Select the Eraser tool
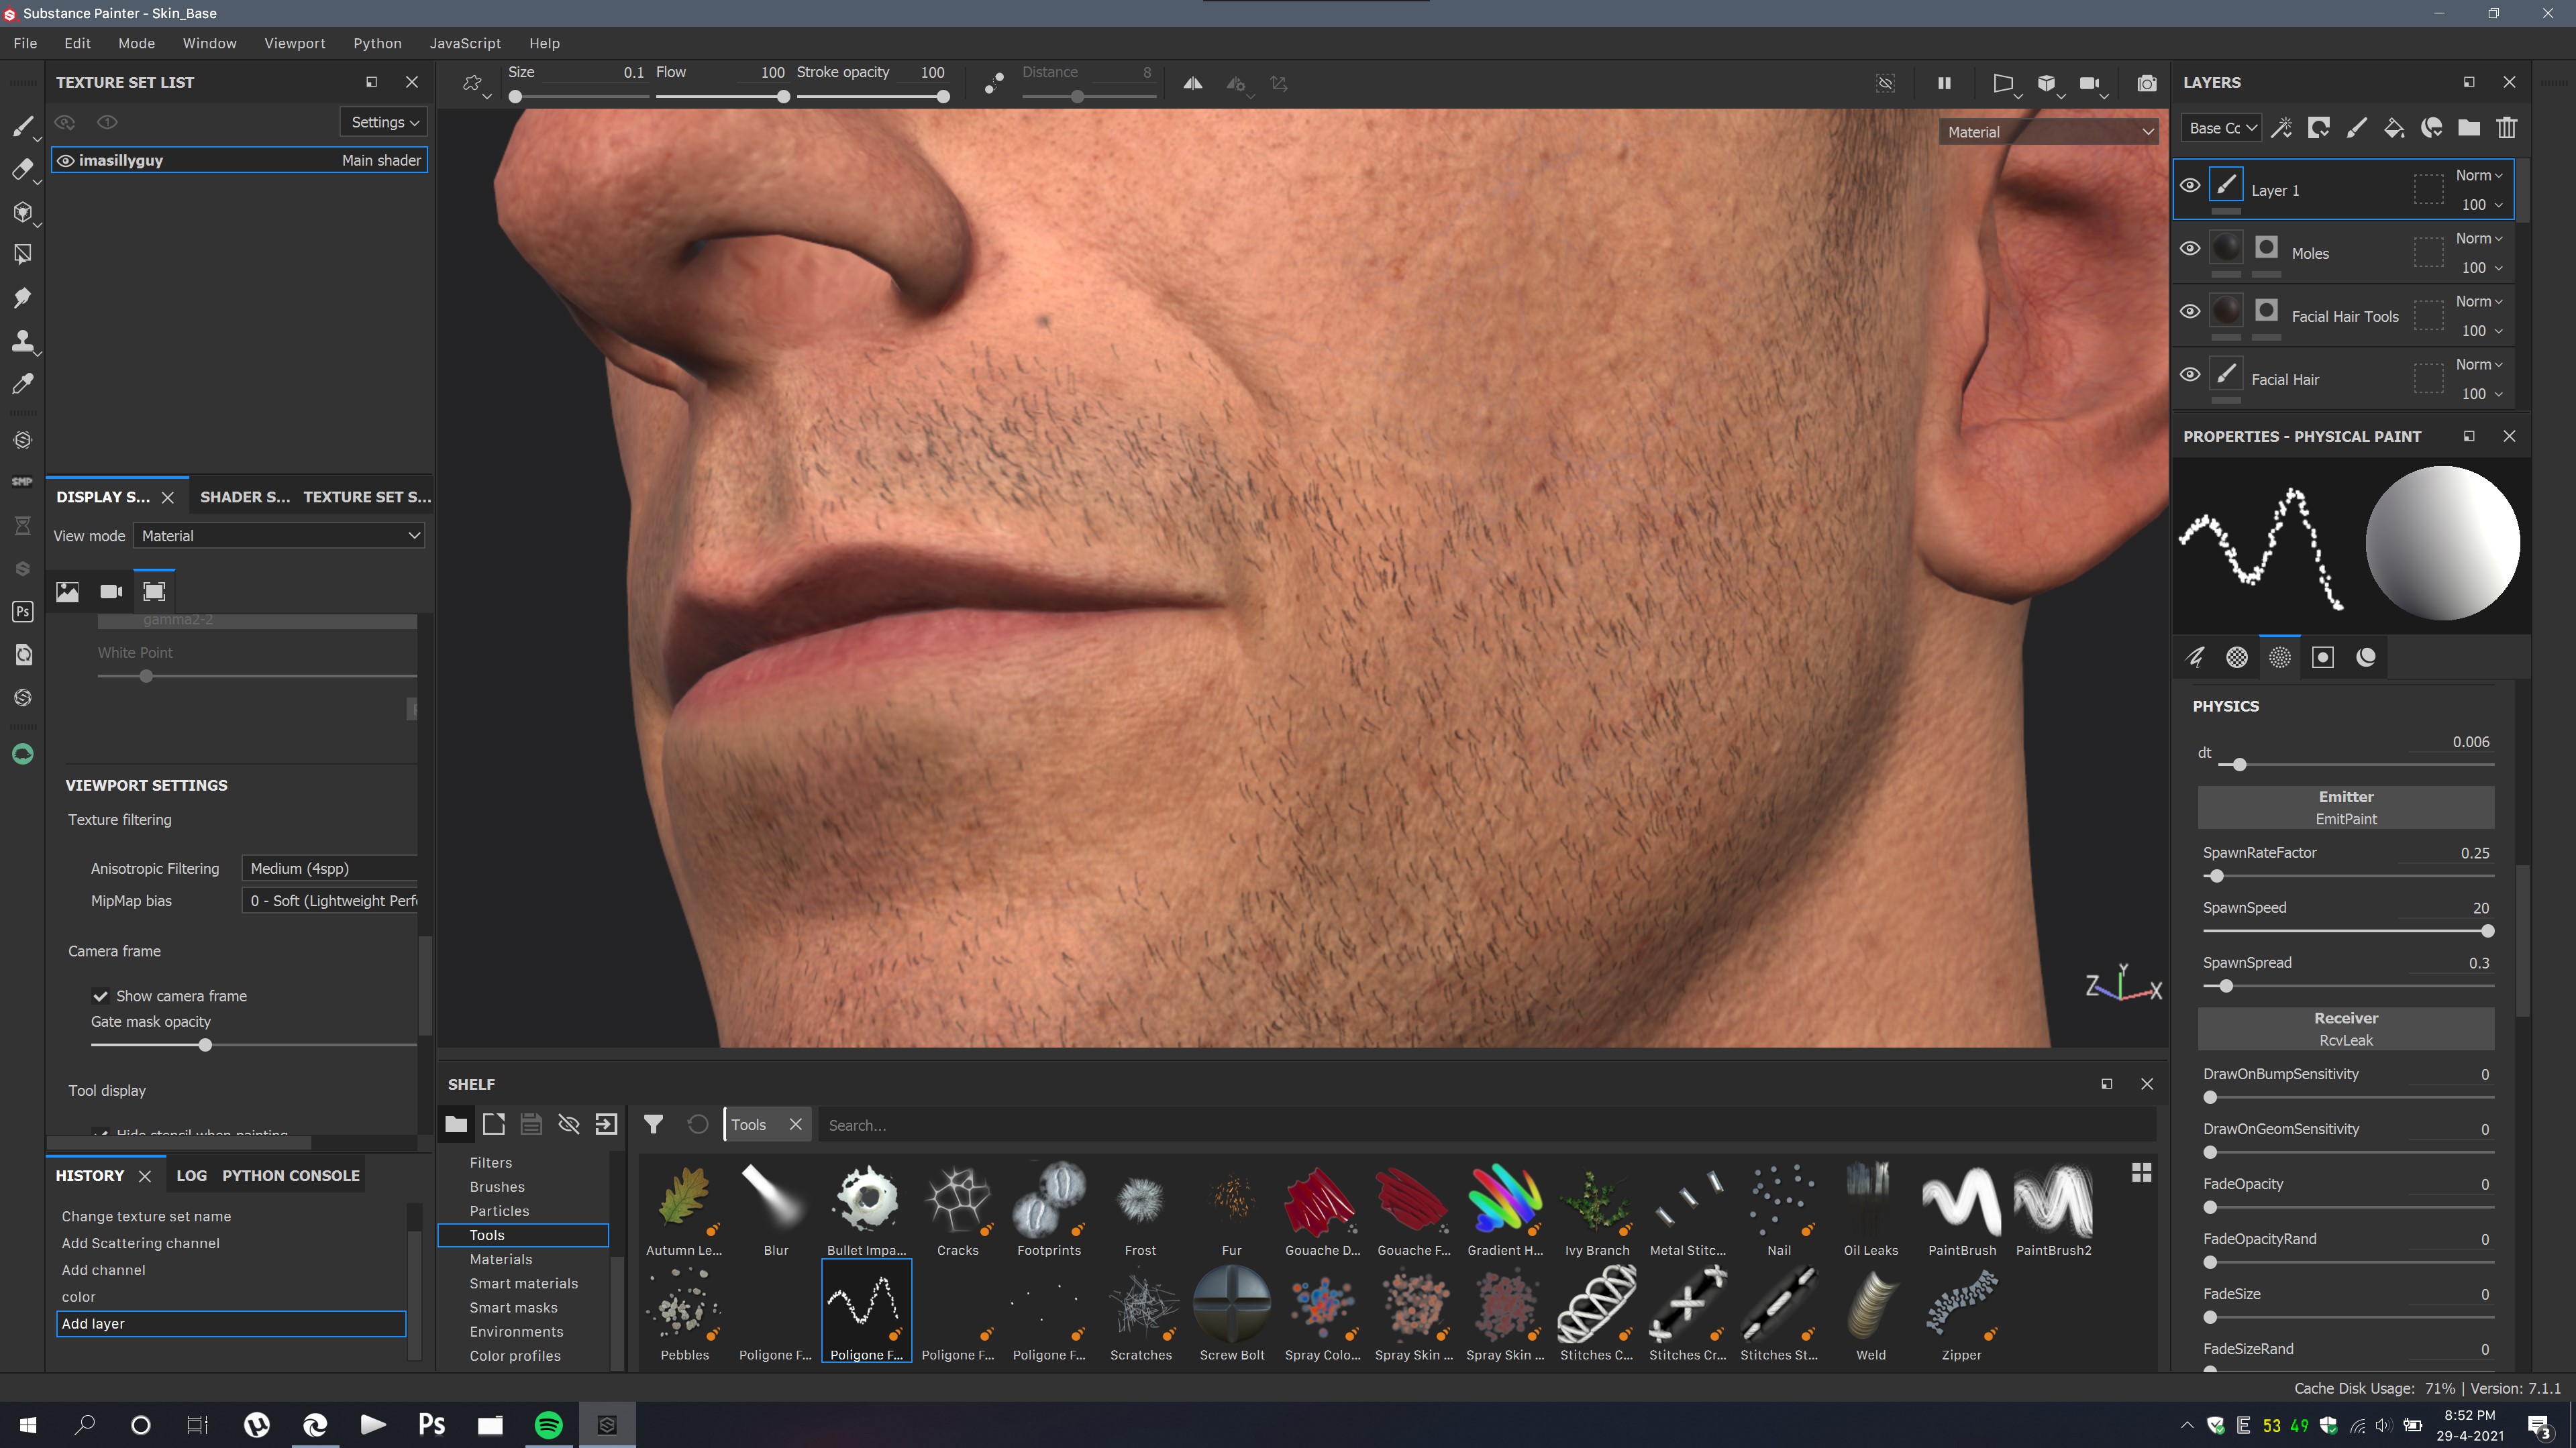 pos(22,170)
